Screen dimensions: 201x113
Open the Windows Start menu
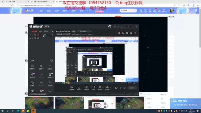pos(2,111)
